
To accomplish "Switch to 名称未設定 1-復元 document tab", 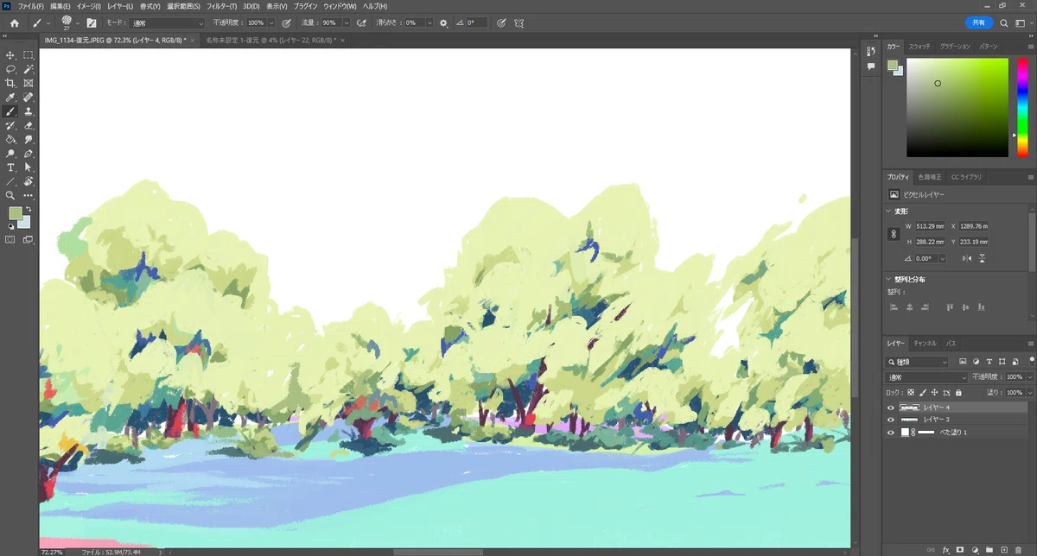I will [x=270, y=40].
